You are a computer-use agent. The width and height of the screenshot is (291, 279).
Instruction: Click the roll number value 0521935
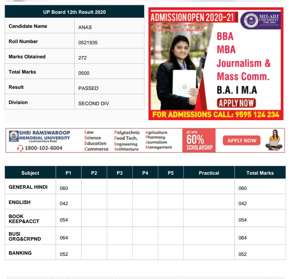[88, 42]
